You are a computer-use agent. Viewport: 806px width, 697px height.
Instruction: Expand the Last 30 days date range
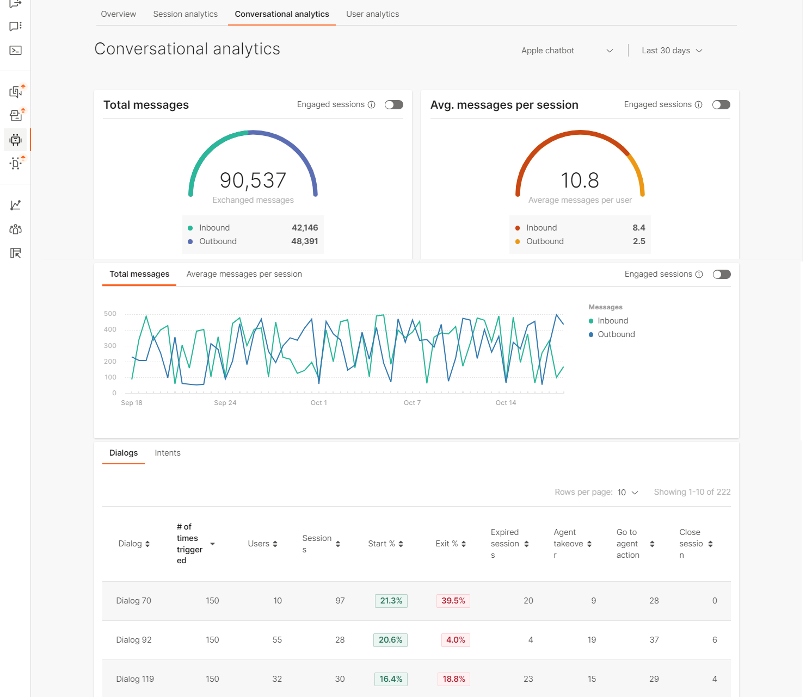[672, 51]
